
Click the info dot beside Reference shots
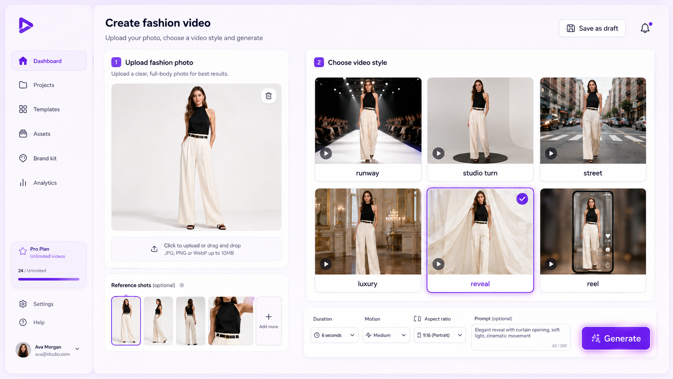pyautogui.click(x=182, y=285)
